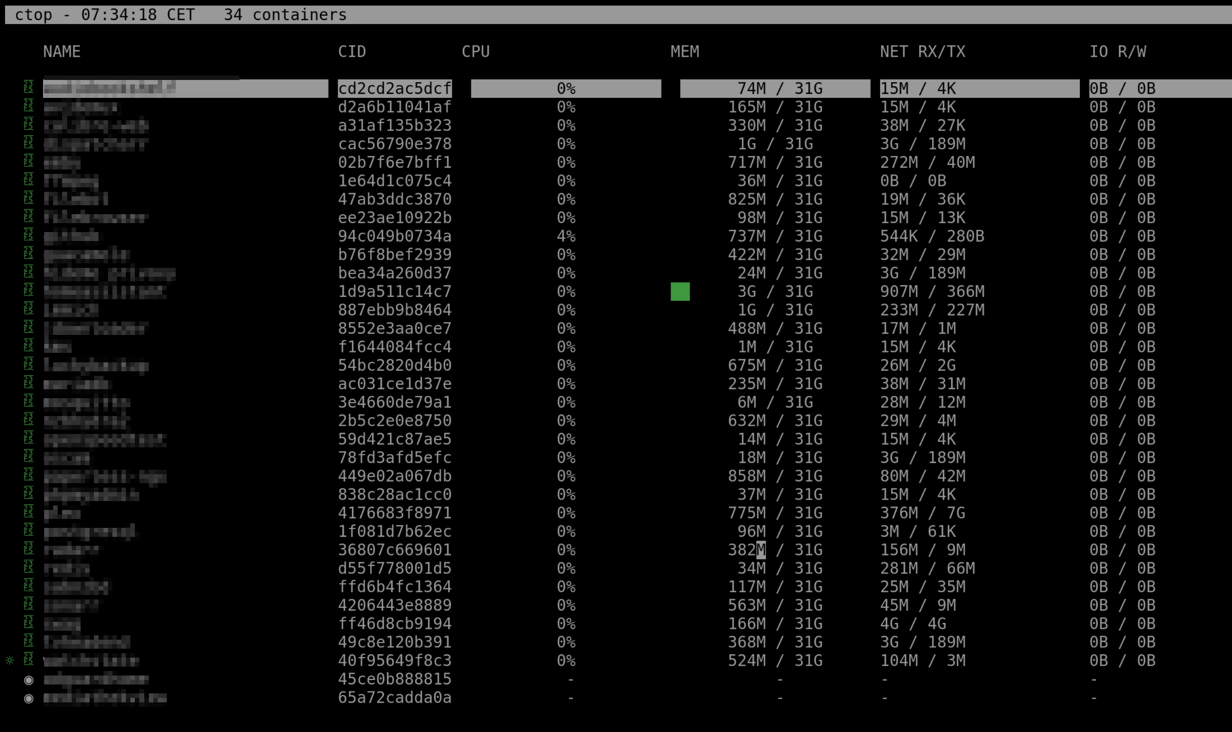Viewport: 1232px width, 732px height.
Task: Click the CID column header
Action: click(351, 51)
